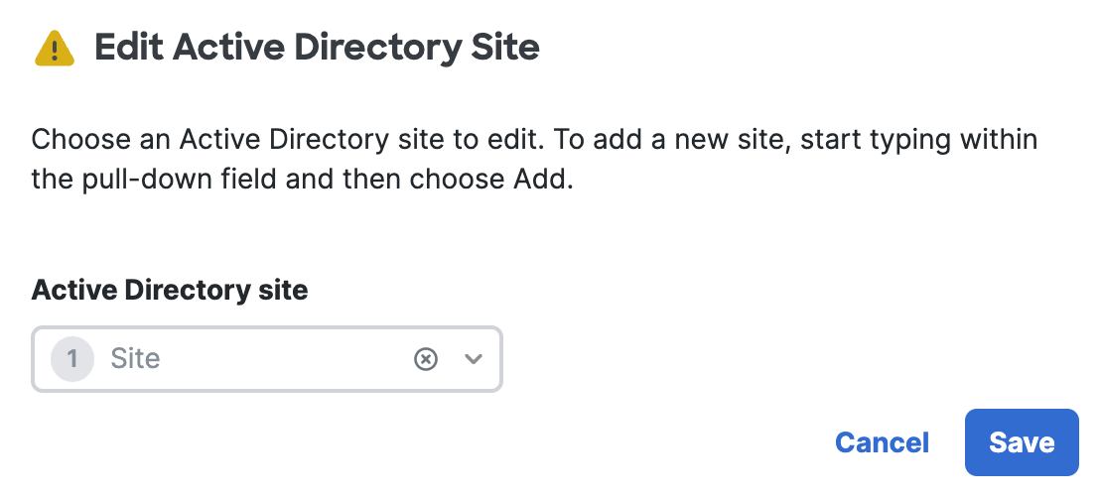Clear the site selection with the circled X
This screenshot has width=1100, height=498.
pyautogui.click(x=425, y=359)
